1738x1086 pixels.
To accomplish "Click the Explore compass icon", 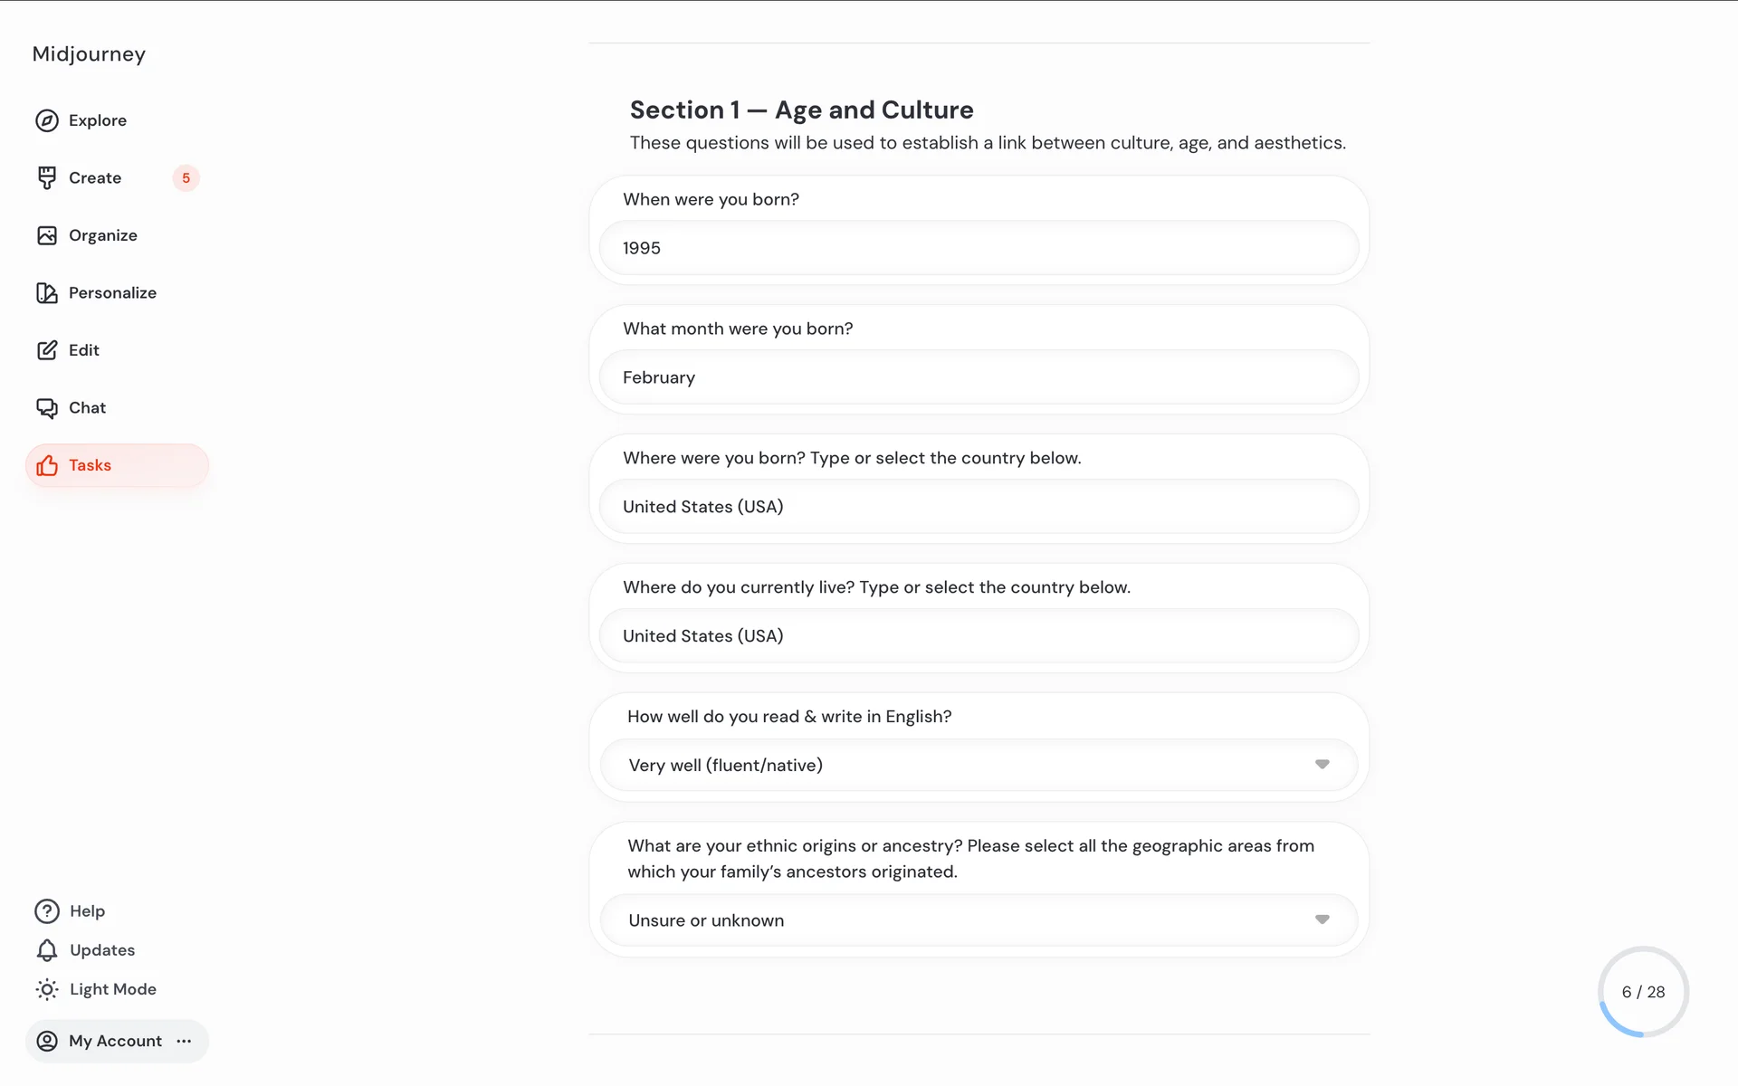I will tap(47, 120).
